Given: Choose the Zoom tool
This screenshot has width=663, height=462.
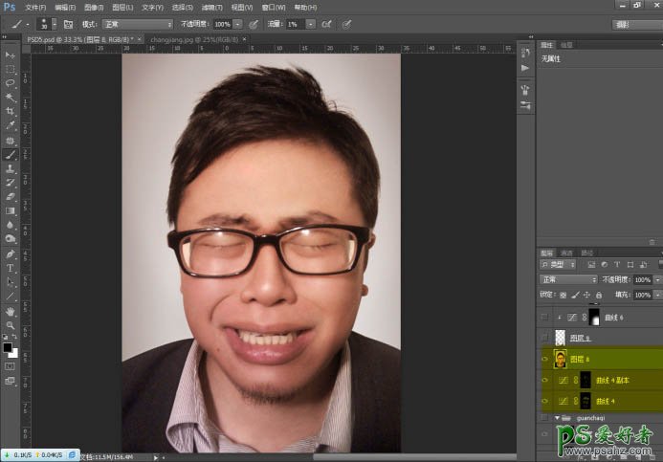Looking at the screenshot, I should (x=11, y=325).
